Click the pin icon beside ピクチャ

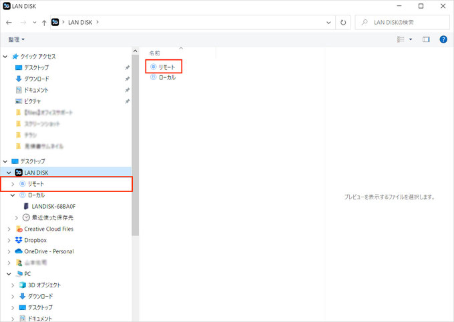tap(127, 101)
